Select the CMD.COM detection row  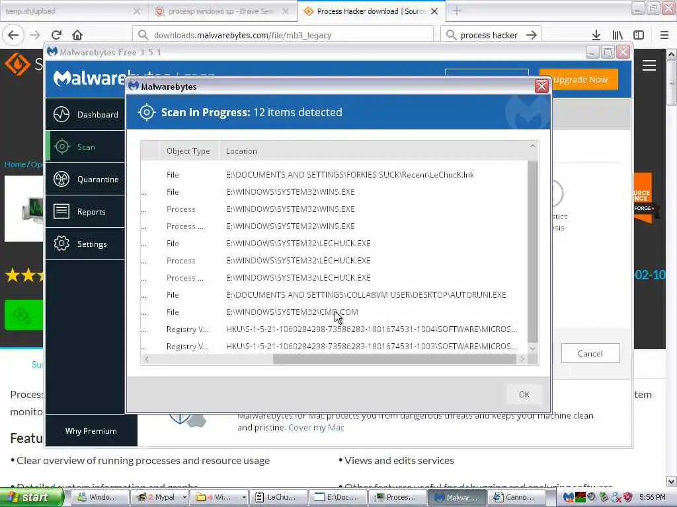(x=334, y=312)
